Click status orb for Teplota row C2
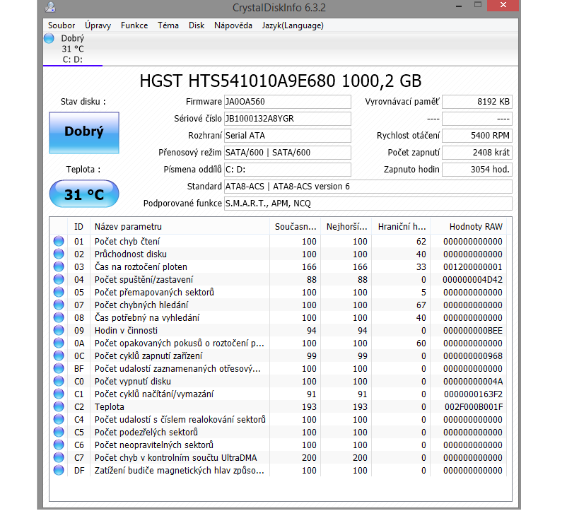 click(x=59, y=406)
